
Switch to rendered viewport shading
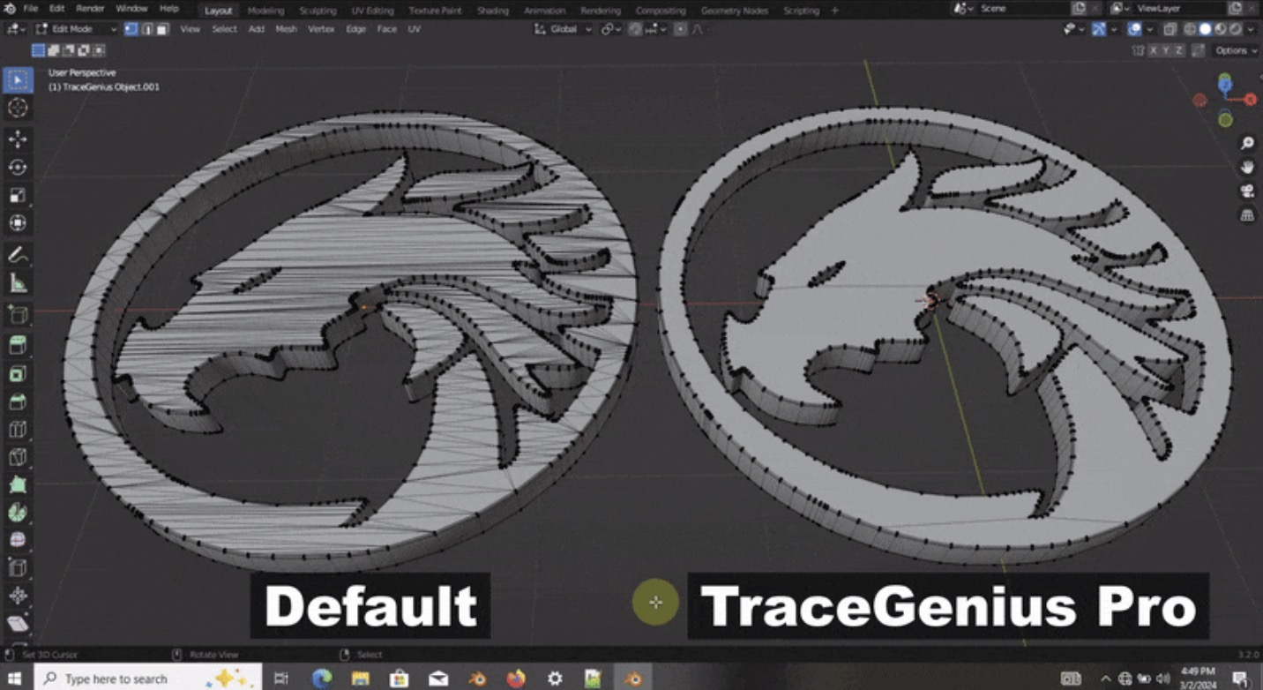[x=1236, y=29]
